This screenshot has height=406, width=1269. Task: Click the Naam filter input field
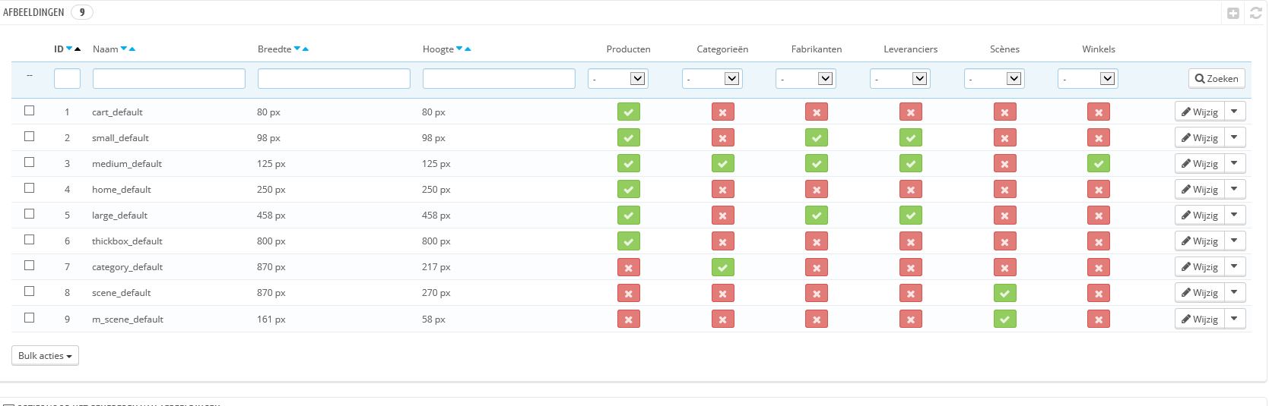tap(169, 79)
